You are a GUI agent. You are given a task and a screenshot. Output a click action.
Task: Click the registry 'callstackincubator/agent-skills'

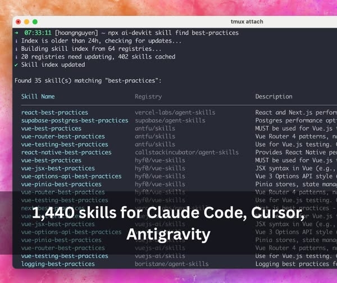187,152
